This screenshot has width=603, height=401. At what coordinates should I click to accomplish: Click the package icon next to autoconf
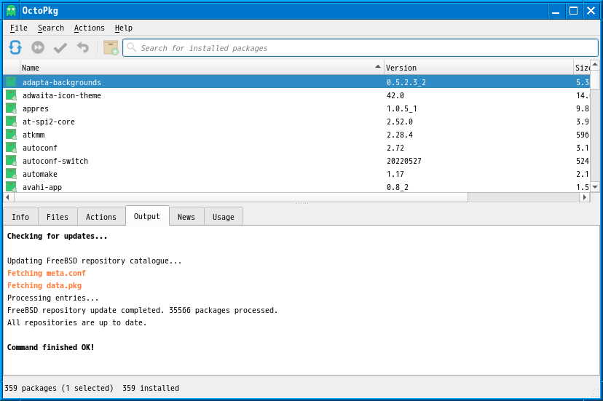pos(11,148)
